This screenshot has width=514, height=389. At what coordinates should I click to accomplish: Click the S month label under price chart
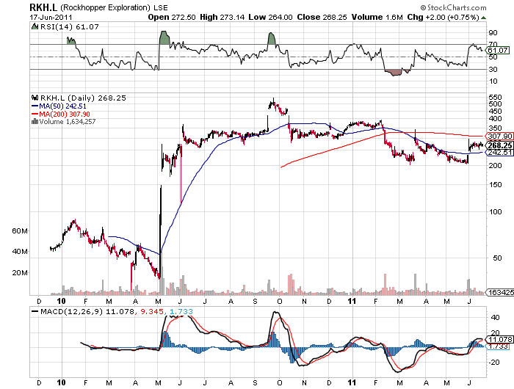255,301
